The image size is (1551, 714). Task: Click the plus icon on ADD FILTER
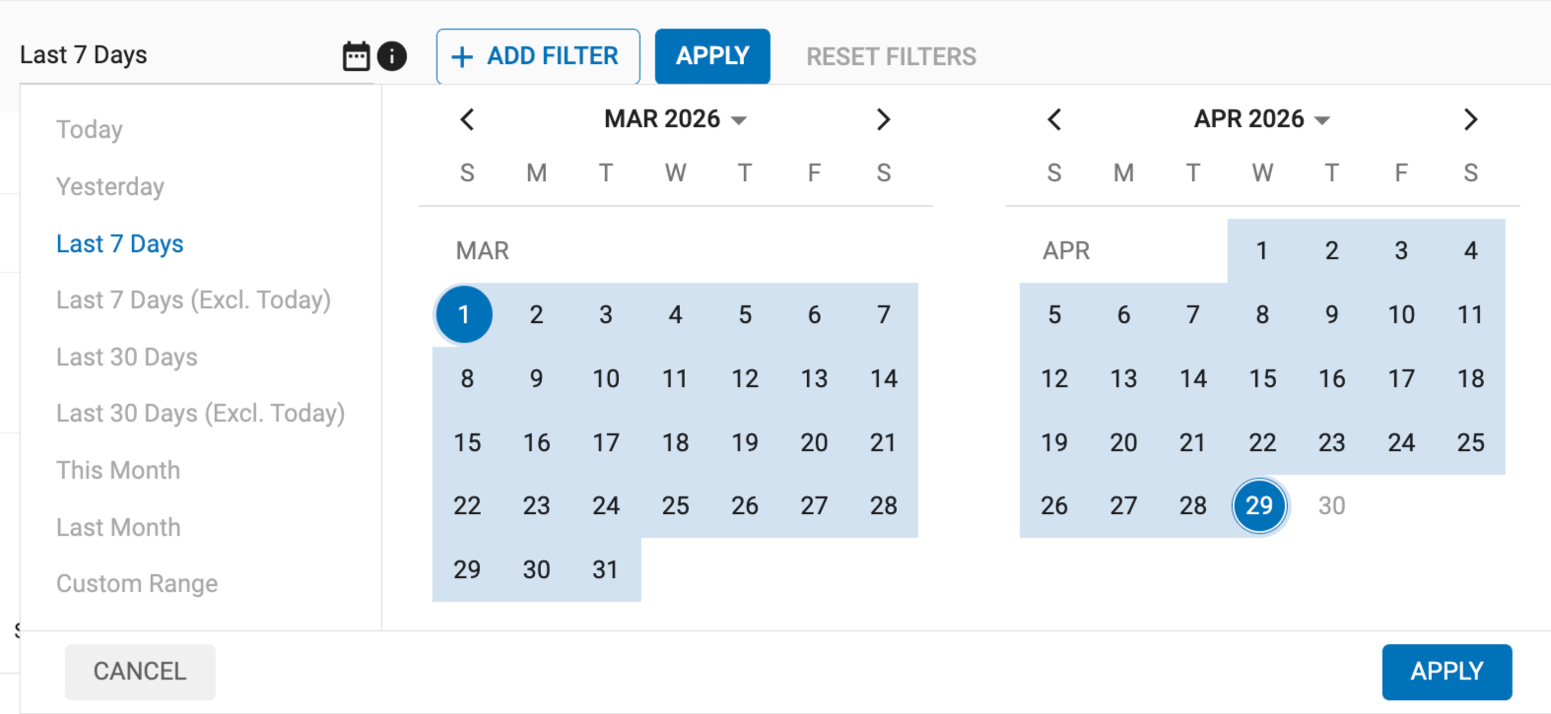(461, 56)
